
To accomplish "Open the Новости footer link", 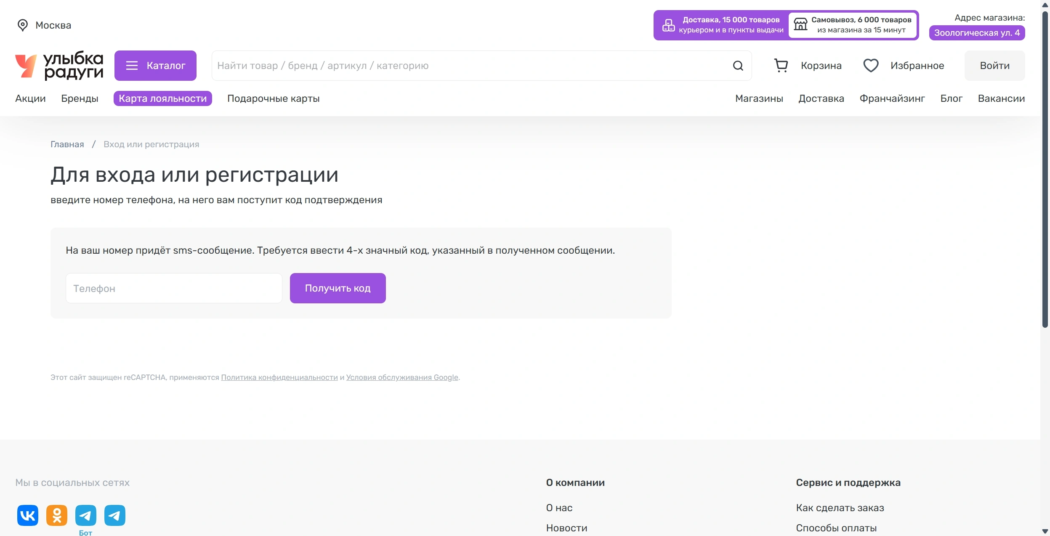I will point(566,528).
